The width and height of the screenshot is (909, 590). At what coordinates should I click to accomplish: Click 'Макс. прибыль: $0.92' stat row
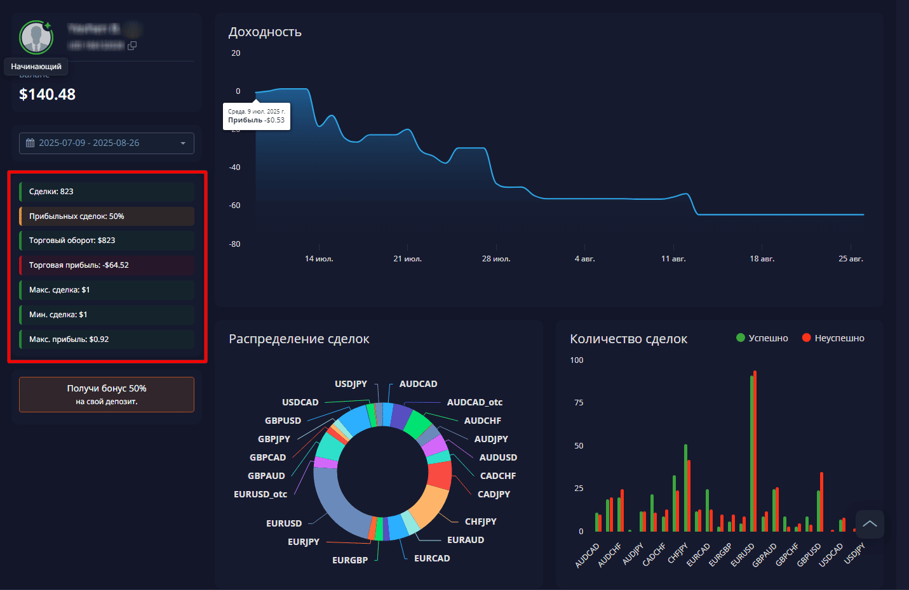coord(107,339)
